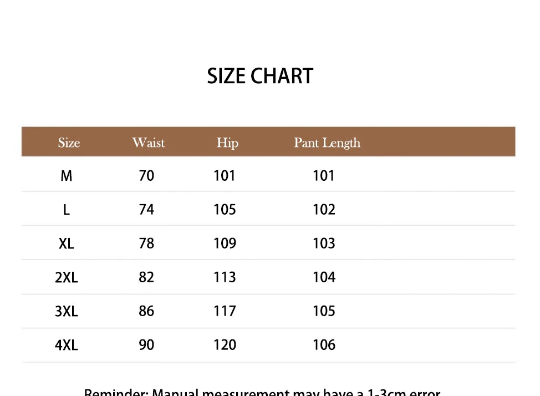This screenshot has width=540, height=396.
Task: Select the M size row label
Action: [x=67, y=176]
